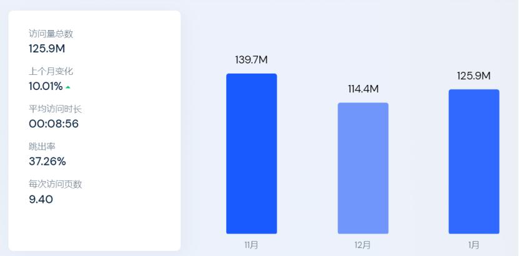The image size is (519, 256).
Task: Select the 12月 axis label
Action: [363, 245]
